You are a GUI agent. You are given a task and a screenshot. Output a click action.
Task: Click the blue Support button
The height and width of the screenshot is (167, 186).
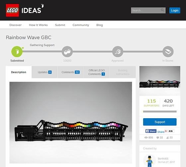(x=160, y=122)
